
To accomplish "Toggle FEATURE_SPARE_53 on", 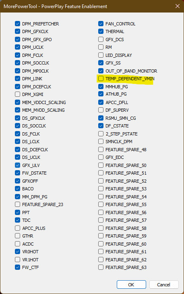I will pyautogui.click(x=101, y=189).
